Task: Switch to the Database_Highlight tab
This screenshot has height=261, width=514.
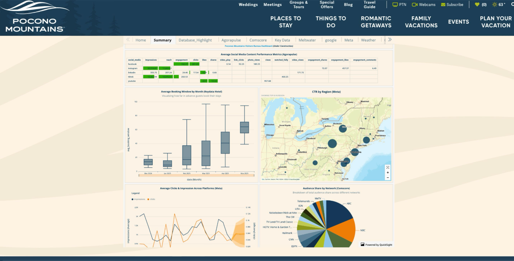Action: 195,40
